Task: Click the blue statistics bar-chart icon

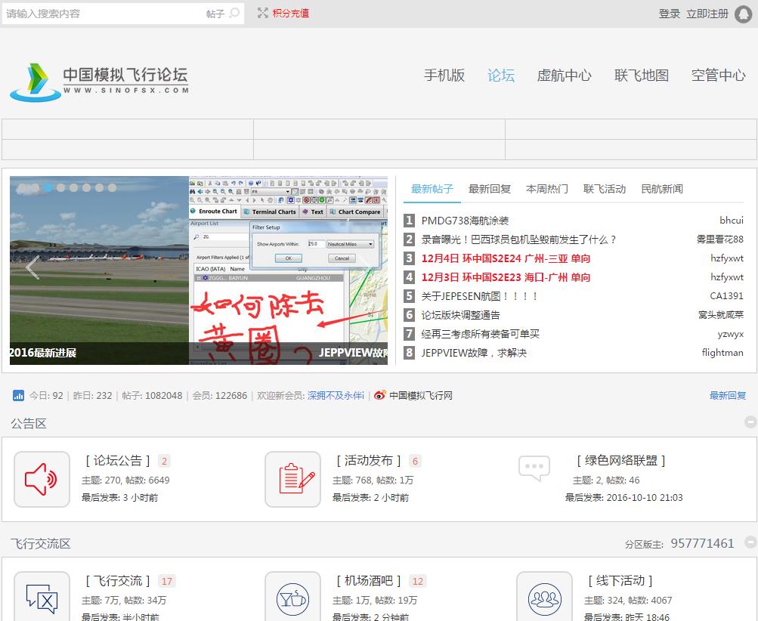Action: pos(18,395)
